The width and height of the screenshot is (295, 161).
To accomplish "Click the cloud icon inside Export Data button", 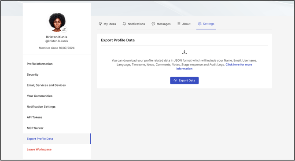I will click(175, 80).
